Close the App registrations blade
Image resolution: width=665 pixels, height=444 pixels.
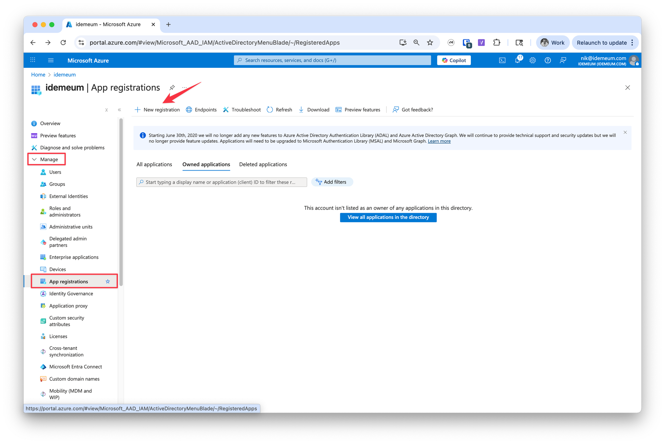click(627, 87)
